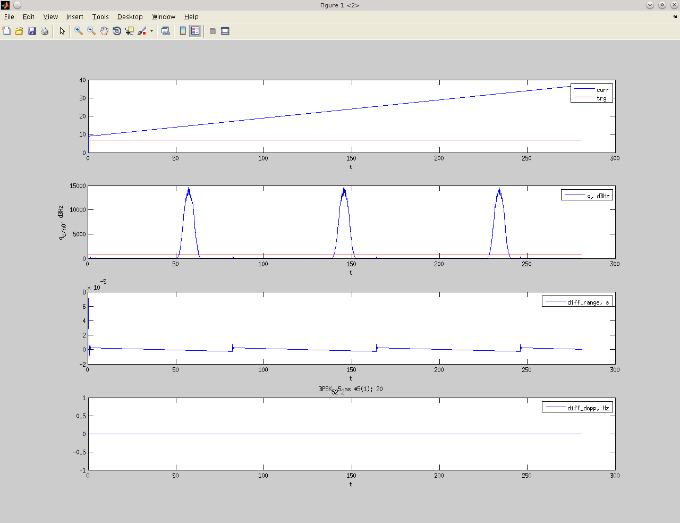Activate the Rotate 3D tool
The image size is (680, 523).
pos(117,31)
